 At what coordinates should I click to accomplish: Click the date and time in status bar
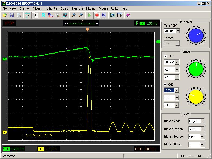(190, 156)
